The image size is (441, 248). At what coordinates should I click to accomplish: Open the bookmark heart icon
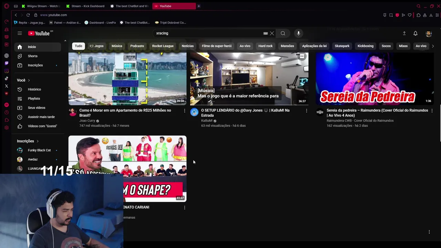point(410,15)
